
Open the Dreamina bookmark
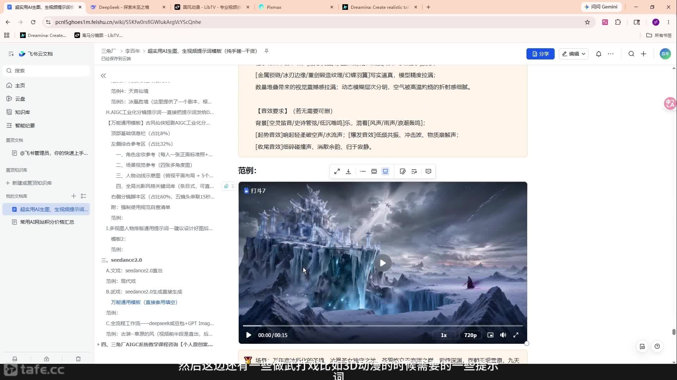point(43,35)
